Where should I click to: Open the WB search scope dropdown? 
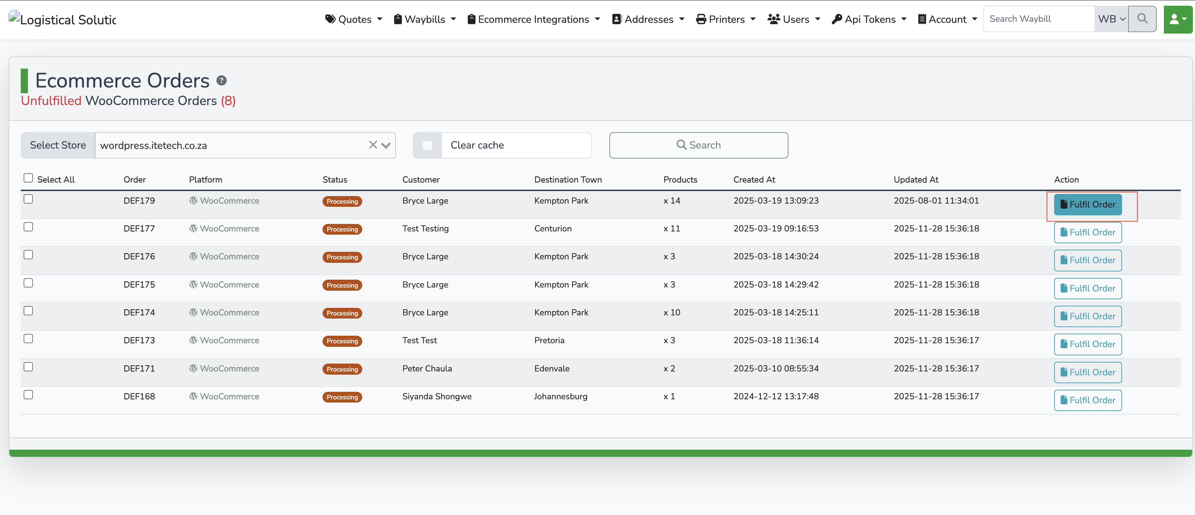(1111, 19)
